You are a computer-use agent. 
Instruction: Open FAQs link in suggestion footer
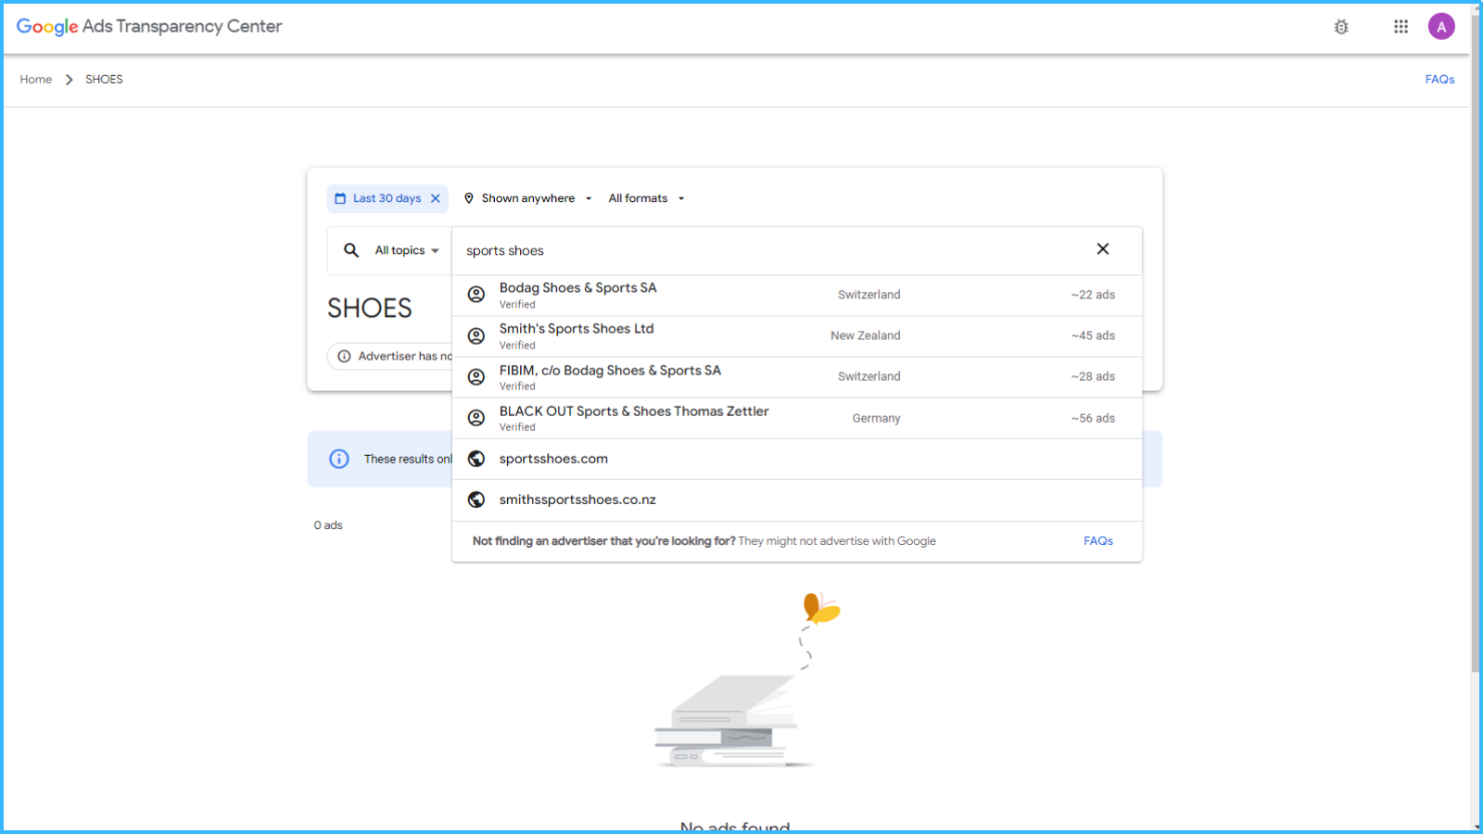point(1098,541)
